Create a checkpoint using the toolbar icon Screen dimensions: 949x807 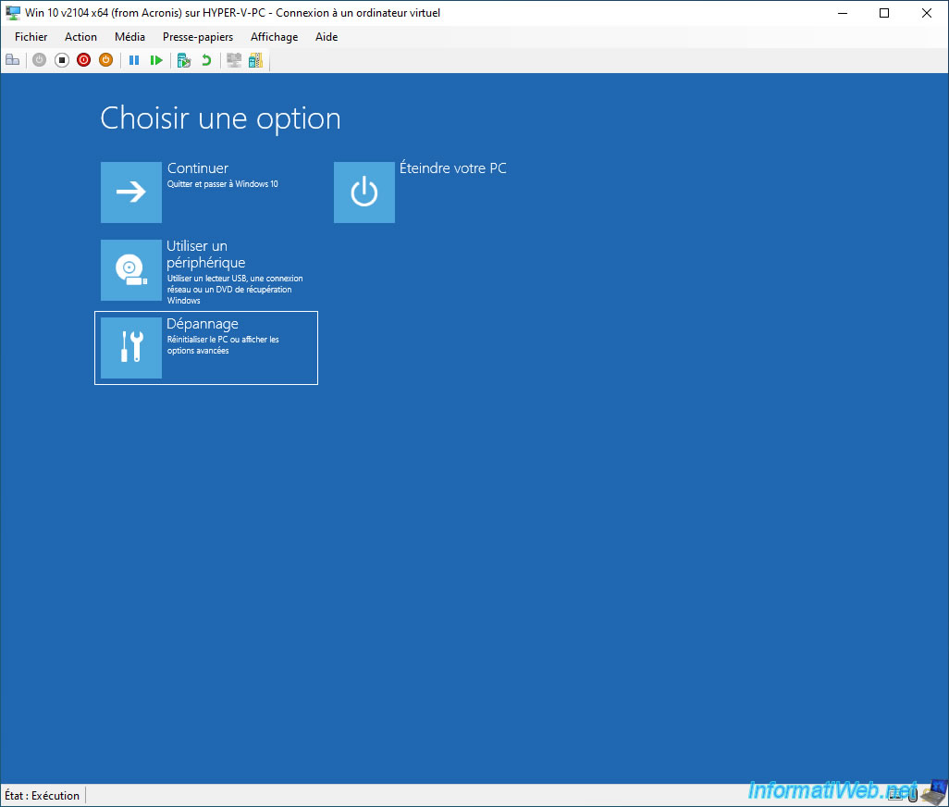pos(184,60)
